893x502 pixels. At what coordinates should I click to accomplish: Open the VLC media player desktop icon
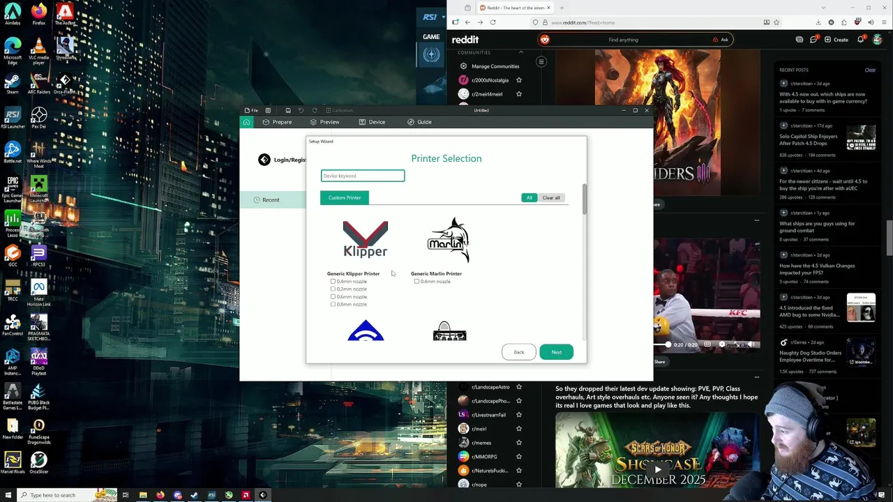click(39, 50)
